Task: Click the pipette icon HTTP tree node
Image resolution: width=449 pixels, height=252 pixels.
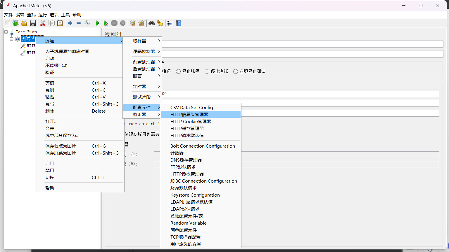Action: point(23,53)
